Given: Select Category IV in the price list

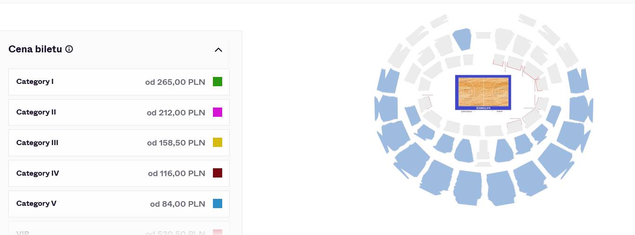Looking at the screenshot, I should click(x=38, y=173).
